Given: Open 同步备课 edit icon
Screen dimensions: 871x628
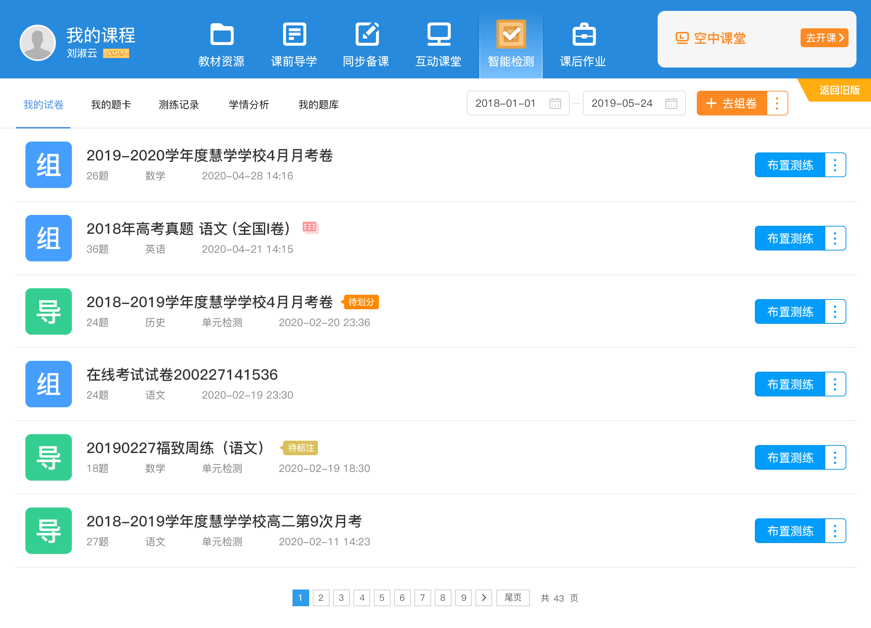Looking at the screenshot, I should (367, 35).
